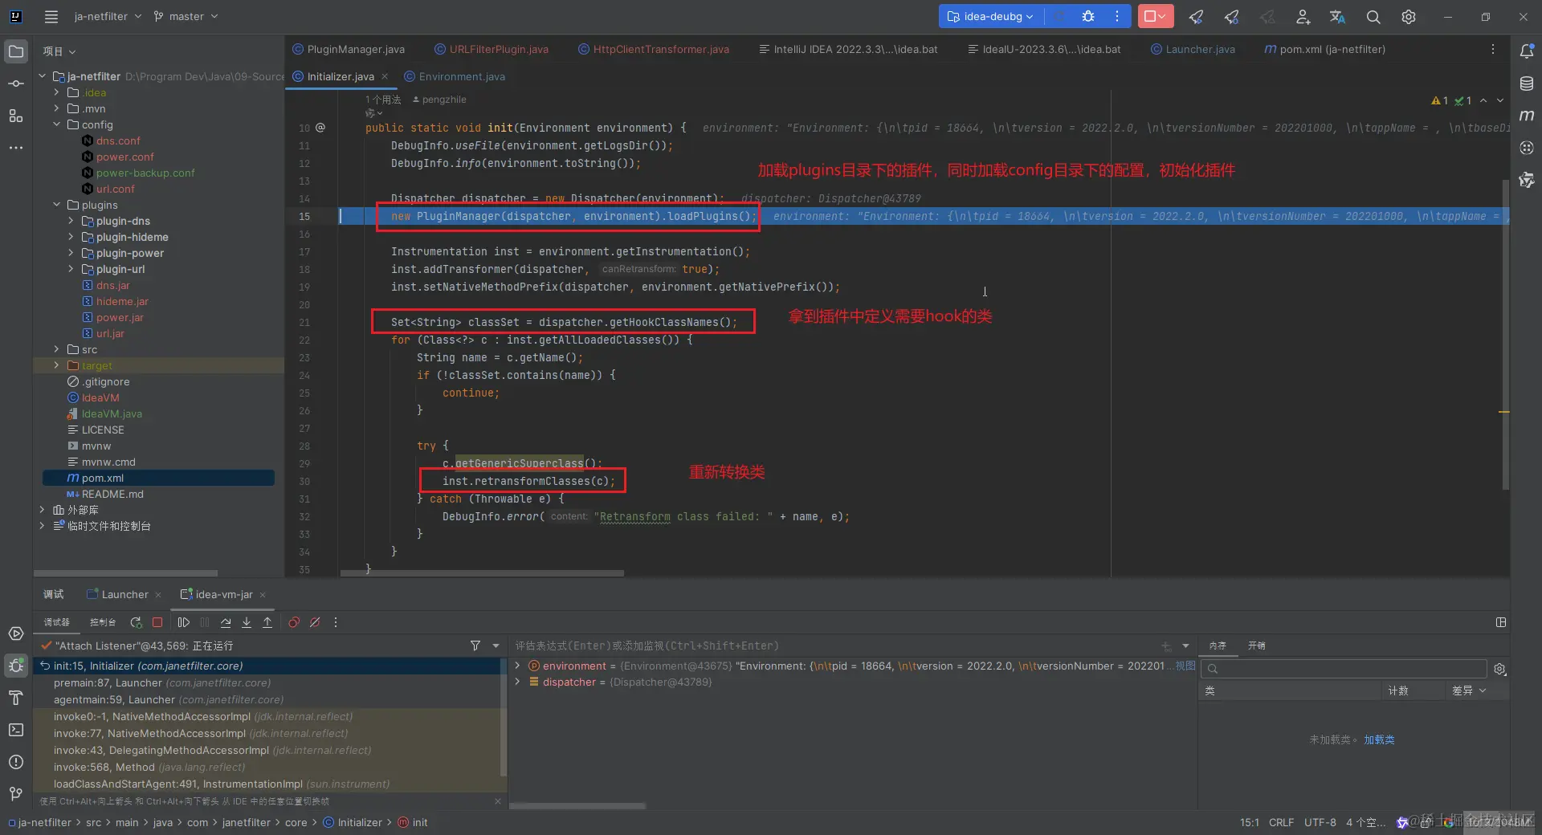View all breakpoints
Screen dimensions: 1542x835
[x=294, y=622]
